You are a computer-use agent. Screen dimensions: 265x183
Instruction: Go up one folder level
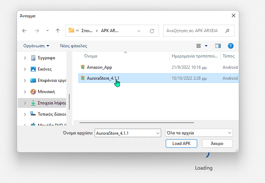pos(58,31)
